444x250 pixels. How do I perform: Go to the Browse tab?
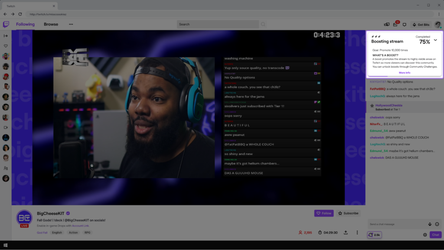coord(51,24)
